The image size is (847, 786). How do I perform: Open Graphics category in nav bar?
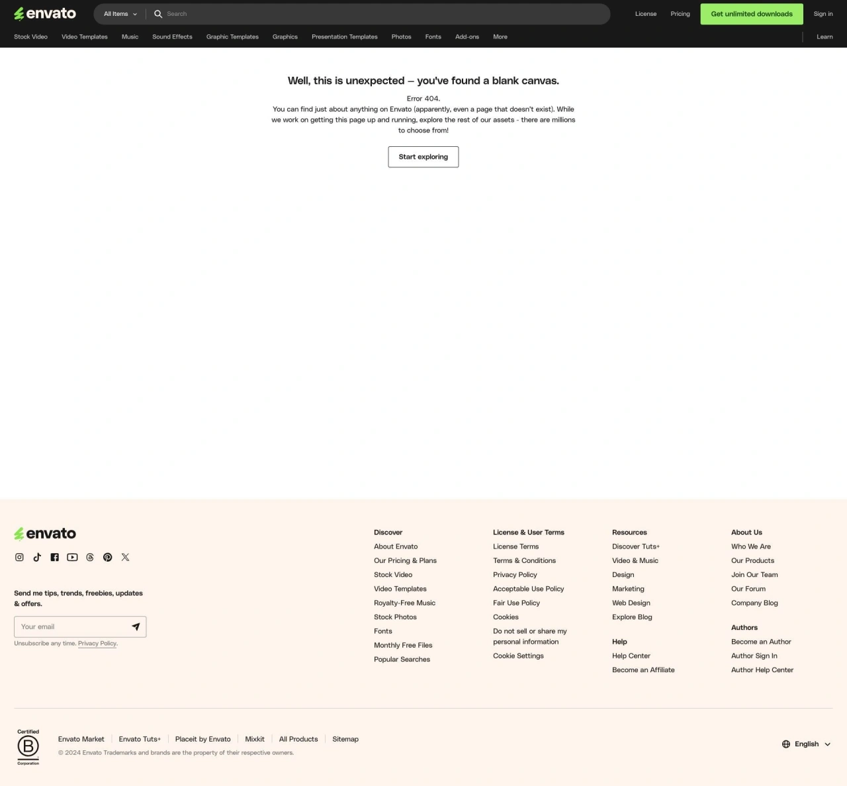[x=285, y=37]
